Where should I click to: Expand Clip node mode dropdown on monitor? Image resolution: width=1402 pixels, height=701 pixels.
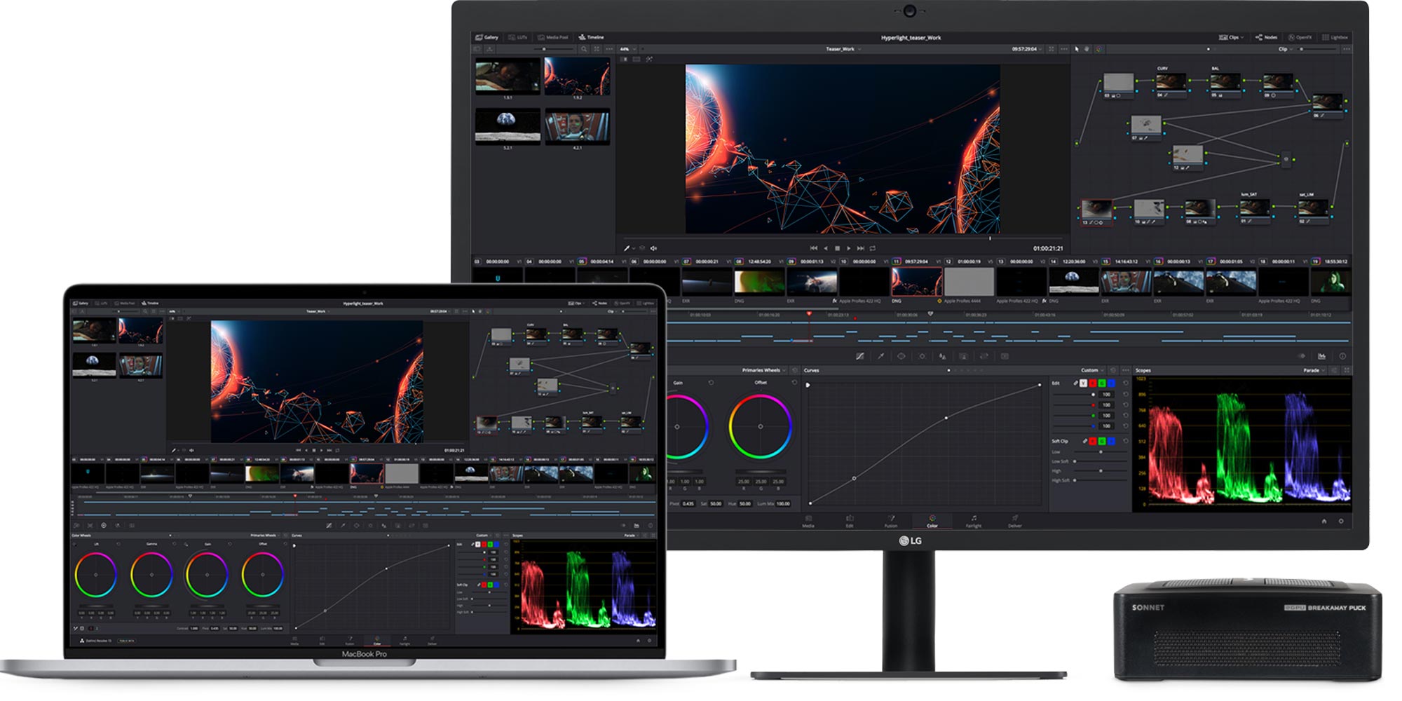pos(1286,49)
